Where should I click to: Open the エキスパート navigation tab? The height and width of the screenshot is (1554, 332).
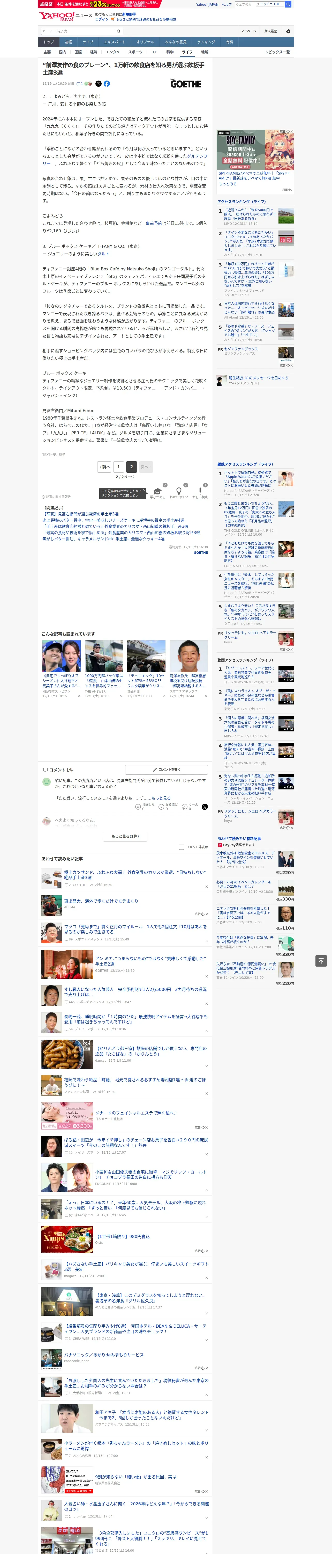point(115,42)
